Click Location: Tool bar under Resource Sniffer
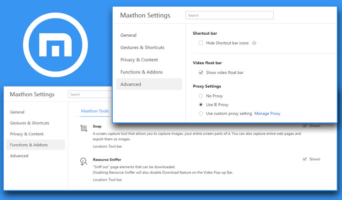Image resolution: width=342 pixels, height=200 pixels. 107,180
